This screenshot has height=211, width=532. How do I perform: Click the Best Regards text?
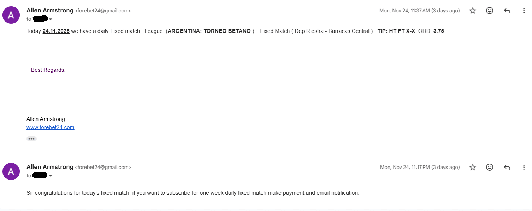coord(48,70)
